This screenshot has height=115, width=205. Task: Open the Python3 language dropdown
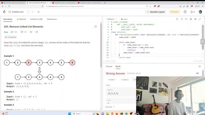point(111,19)
